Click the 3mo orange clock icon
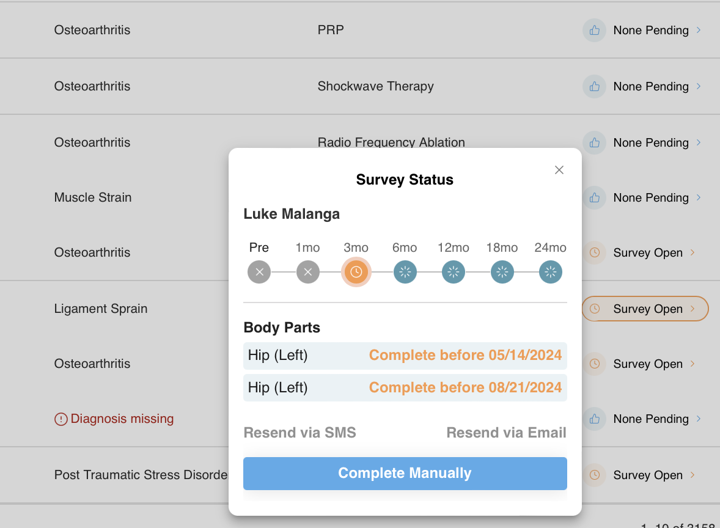The height and width of the screenshot is (528, 720). pyautogui.click(x=356, y=272)
